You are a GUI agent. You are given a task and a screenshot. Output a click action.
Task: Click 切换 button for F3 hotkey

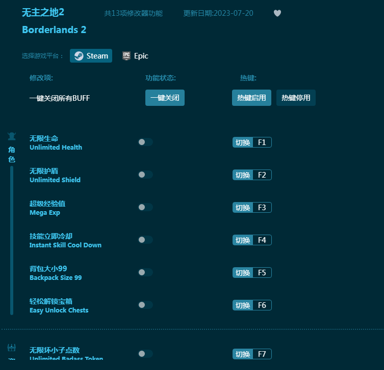click(x=242, y=208)
